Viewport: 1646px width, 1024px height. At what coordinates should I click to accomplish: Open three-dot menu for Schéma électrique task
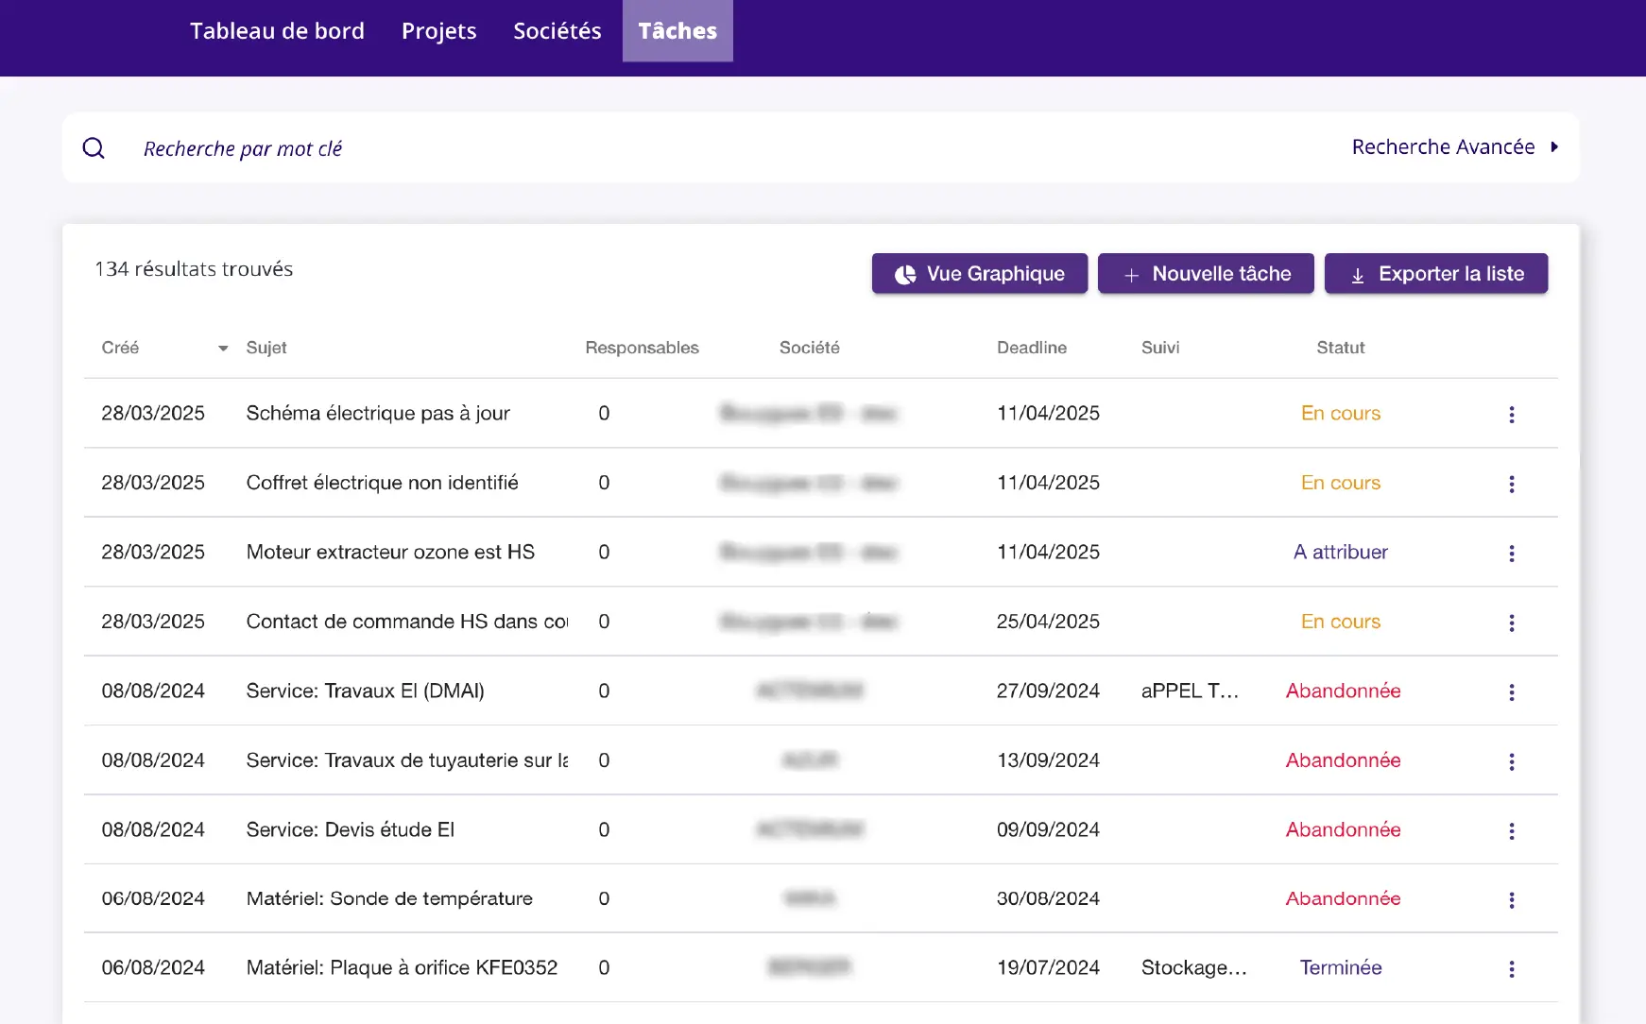pyautogui.click(x=1511, y=415)
